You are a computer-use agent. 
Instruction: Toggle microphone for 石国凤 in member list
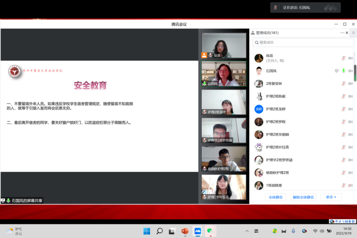point(343,71)
